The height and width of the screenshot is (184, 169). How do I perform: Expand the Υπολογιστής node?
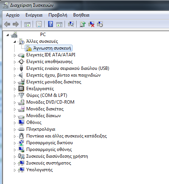click(x=15, y=170)
